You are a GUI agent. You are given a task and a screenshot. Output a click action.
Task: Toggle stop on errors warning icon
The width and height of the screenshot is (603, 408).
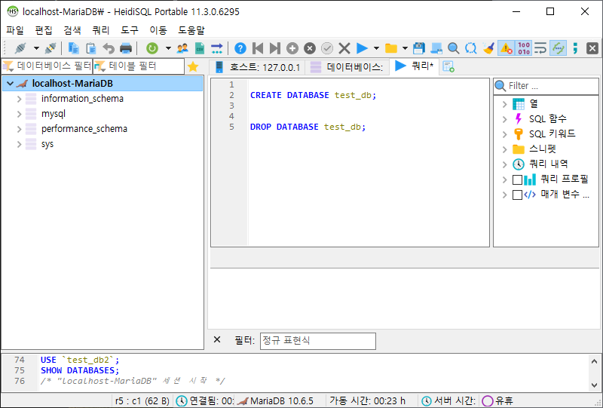point(506,48)
